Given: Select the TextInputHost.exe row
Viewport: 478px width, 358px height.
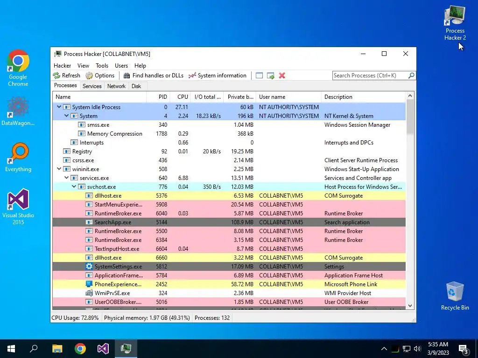Looking at the screenshot, I should 229,248.
